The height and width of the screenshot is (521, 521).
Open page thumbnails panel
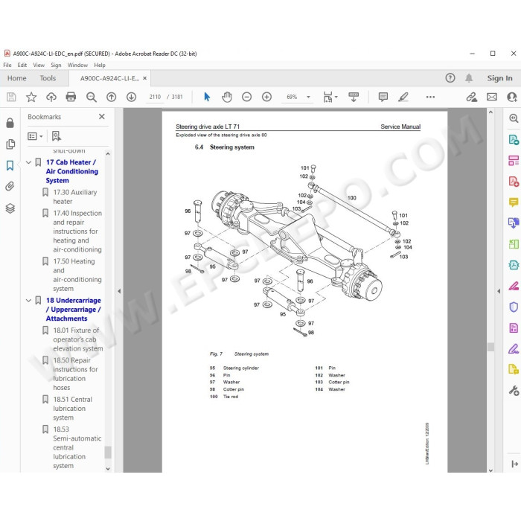10,144
